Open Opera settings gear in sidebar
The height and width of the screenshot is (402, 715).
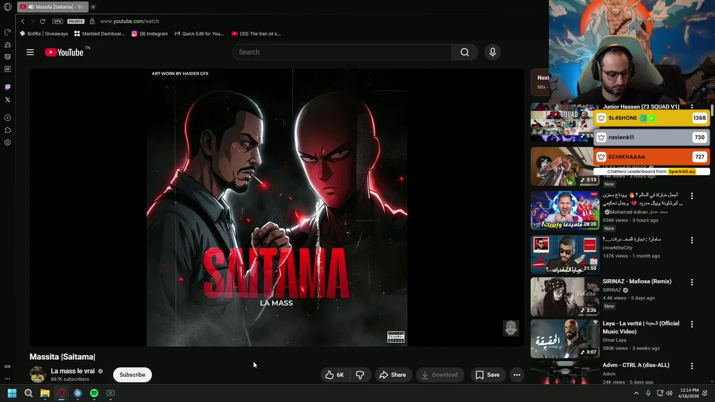(7, 142)
